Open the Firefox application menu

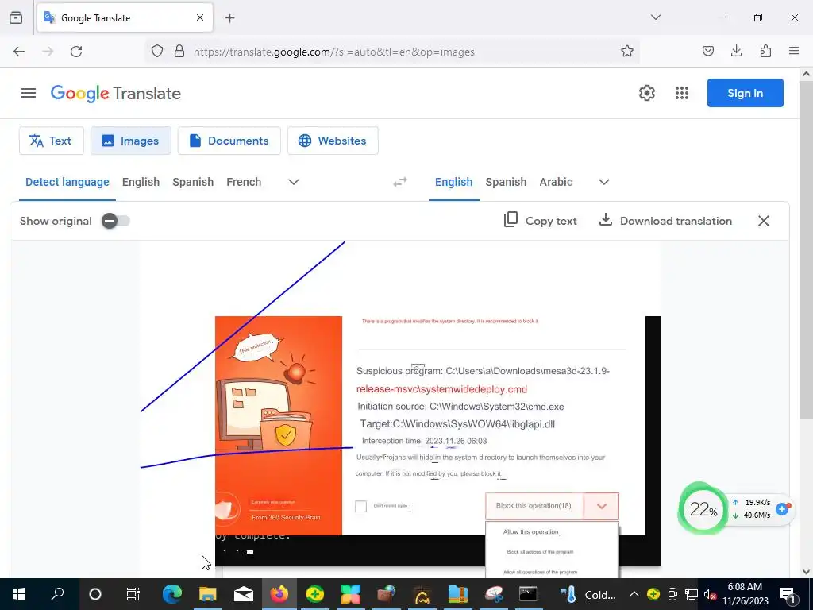pyautogui.click(x=794, y=52)
